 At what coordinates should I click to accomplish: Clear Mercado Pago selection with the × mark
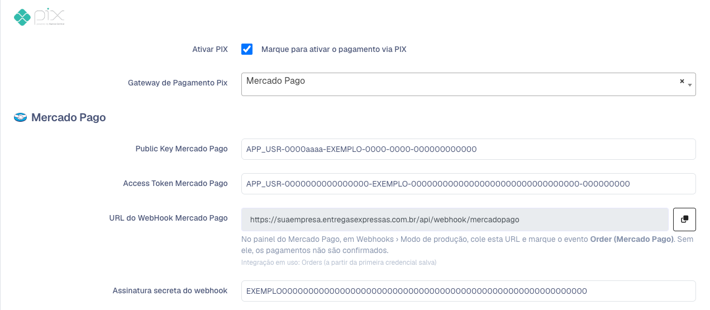click(x=682, y=81)
